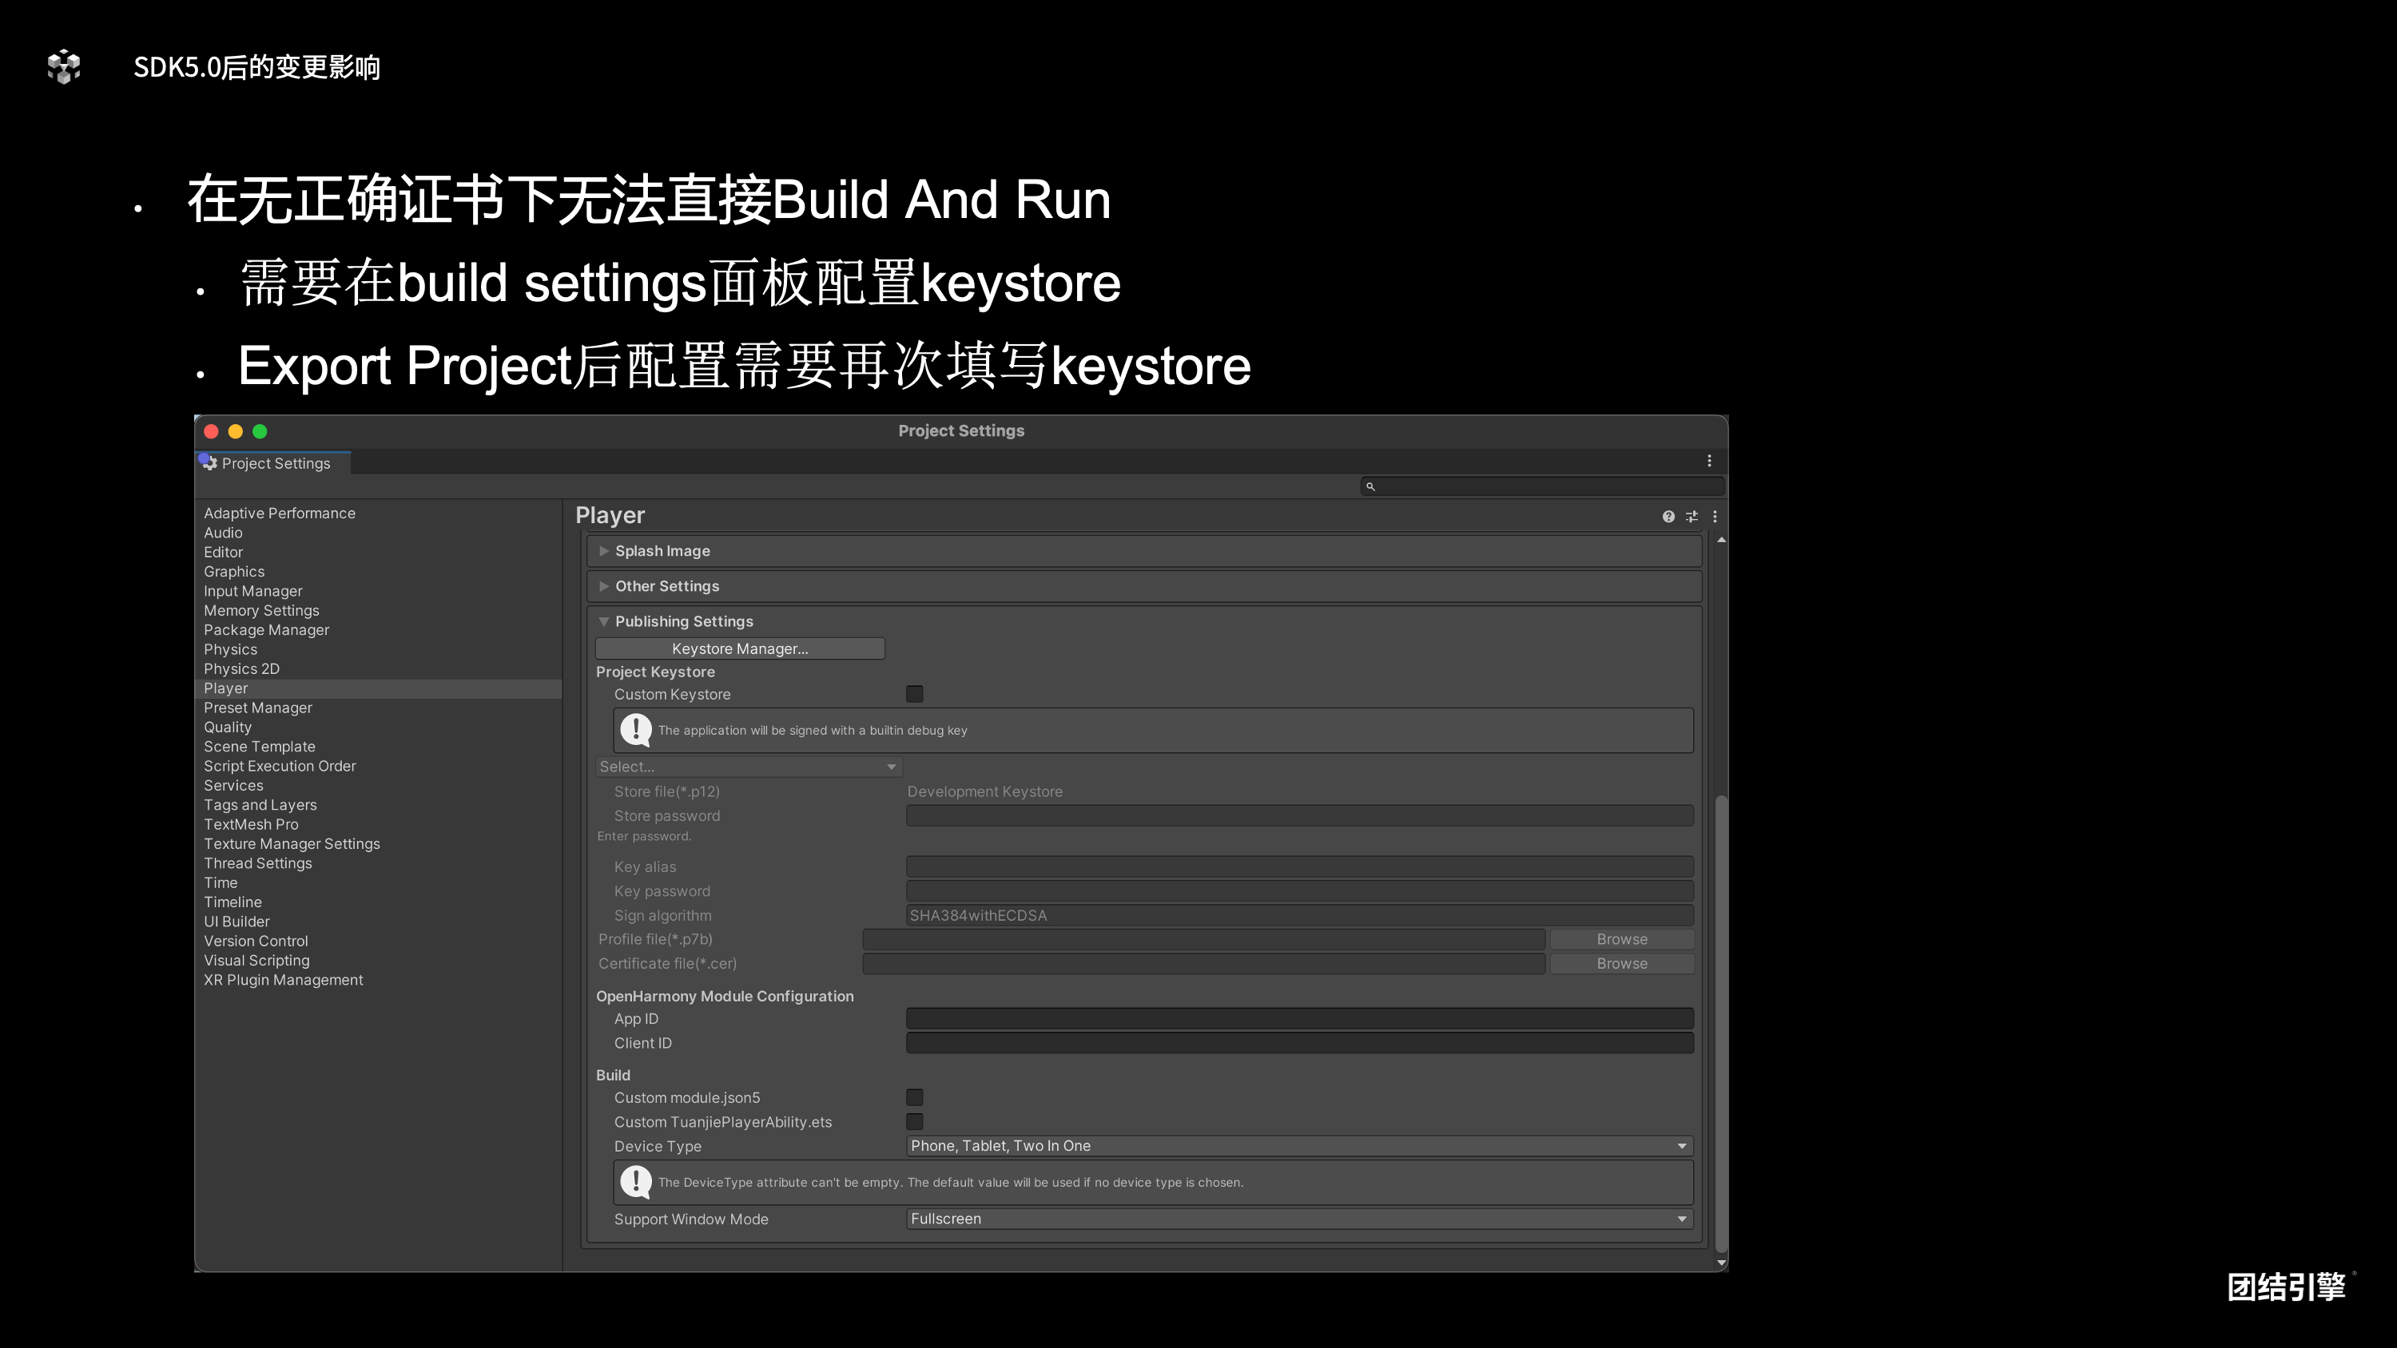
Task: Click the debug key warning icon
Action: tap(635, 730)
